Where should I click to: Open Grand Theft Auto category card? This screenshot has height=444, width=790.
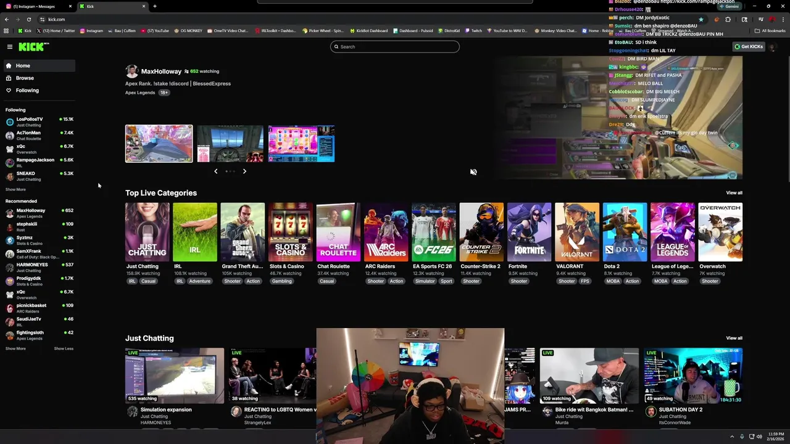(x=243, y=232)
